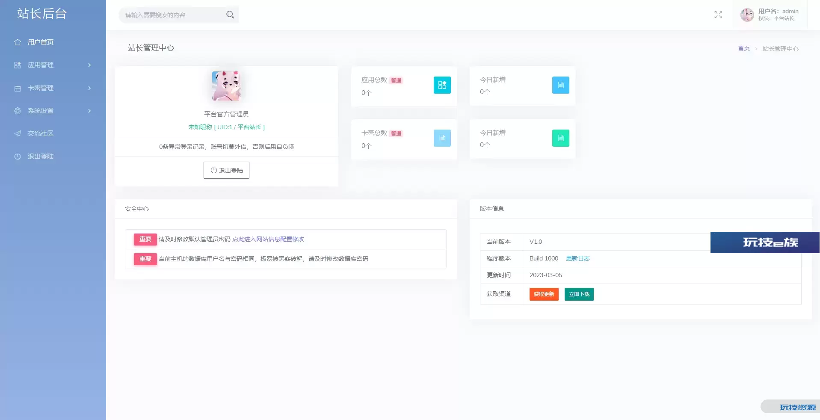Toggle fullscreen mode icon in header
Screen dimensions: 820x420
coord(718,15)
